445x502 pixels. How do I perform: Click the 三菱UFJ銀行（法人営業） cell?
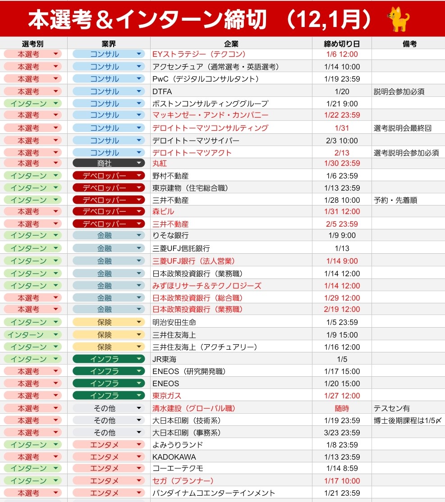tap(231, 261)
